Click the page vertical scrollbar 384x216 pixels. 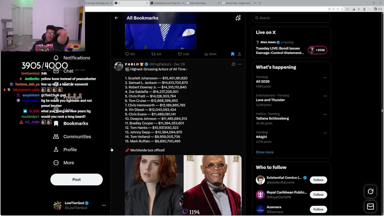tap(382, 111)
